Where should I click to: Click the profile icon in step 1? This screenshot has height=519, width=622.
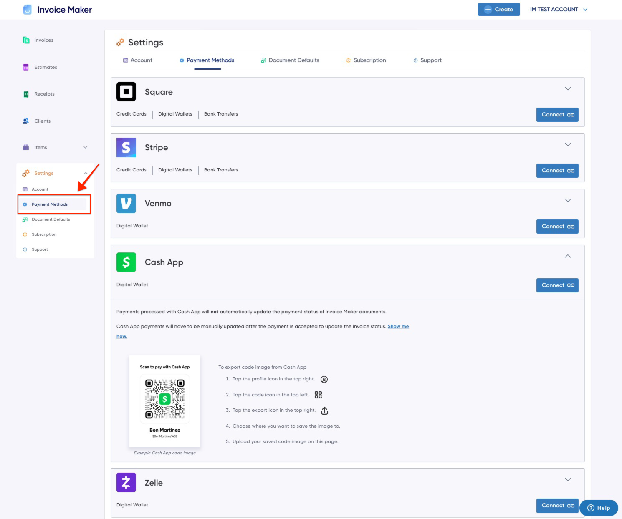pyautogui.click(x=324, y=379)
